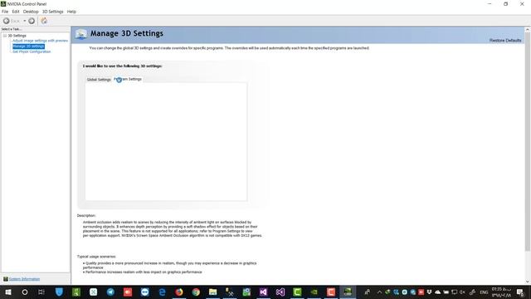The height and width of the screenshot is (299, 531).
Task: Click the Forward arrow toolbar button
Action: pyautogui.click(x=32, y=21)
